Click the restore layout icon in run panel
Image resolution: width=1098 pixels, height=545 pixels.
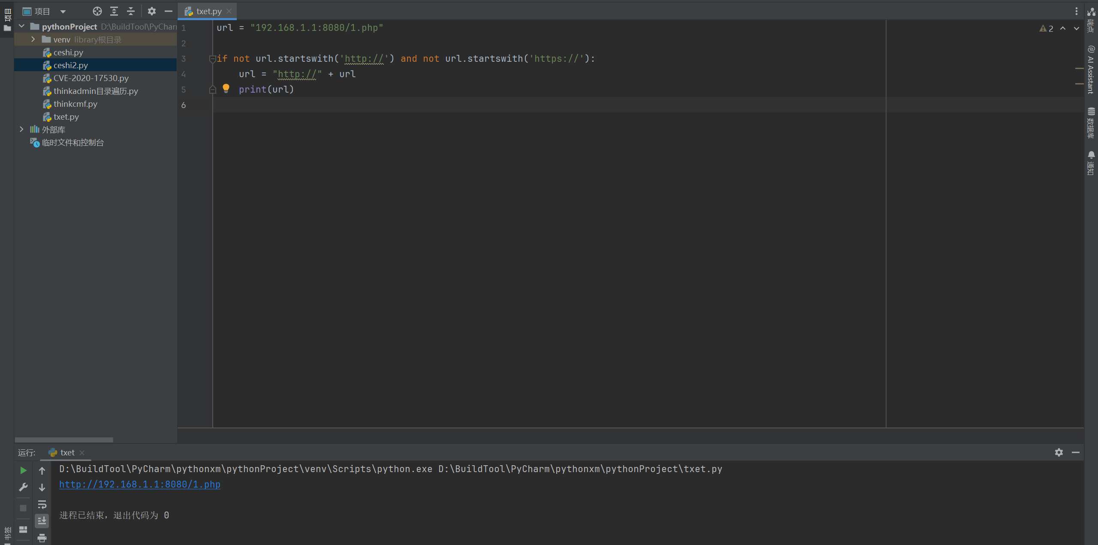24,530
